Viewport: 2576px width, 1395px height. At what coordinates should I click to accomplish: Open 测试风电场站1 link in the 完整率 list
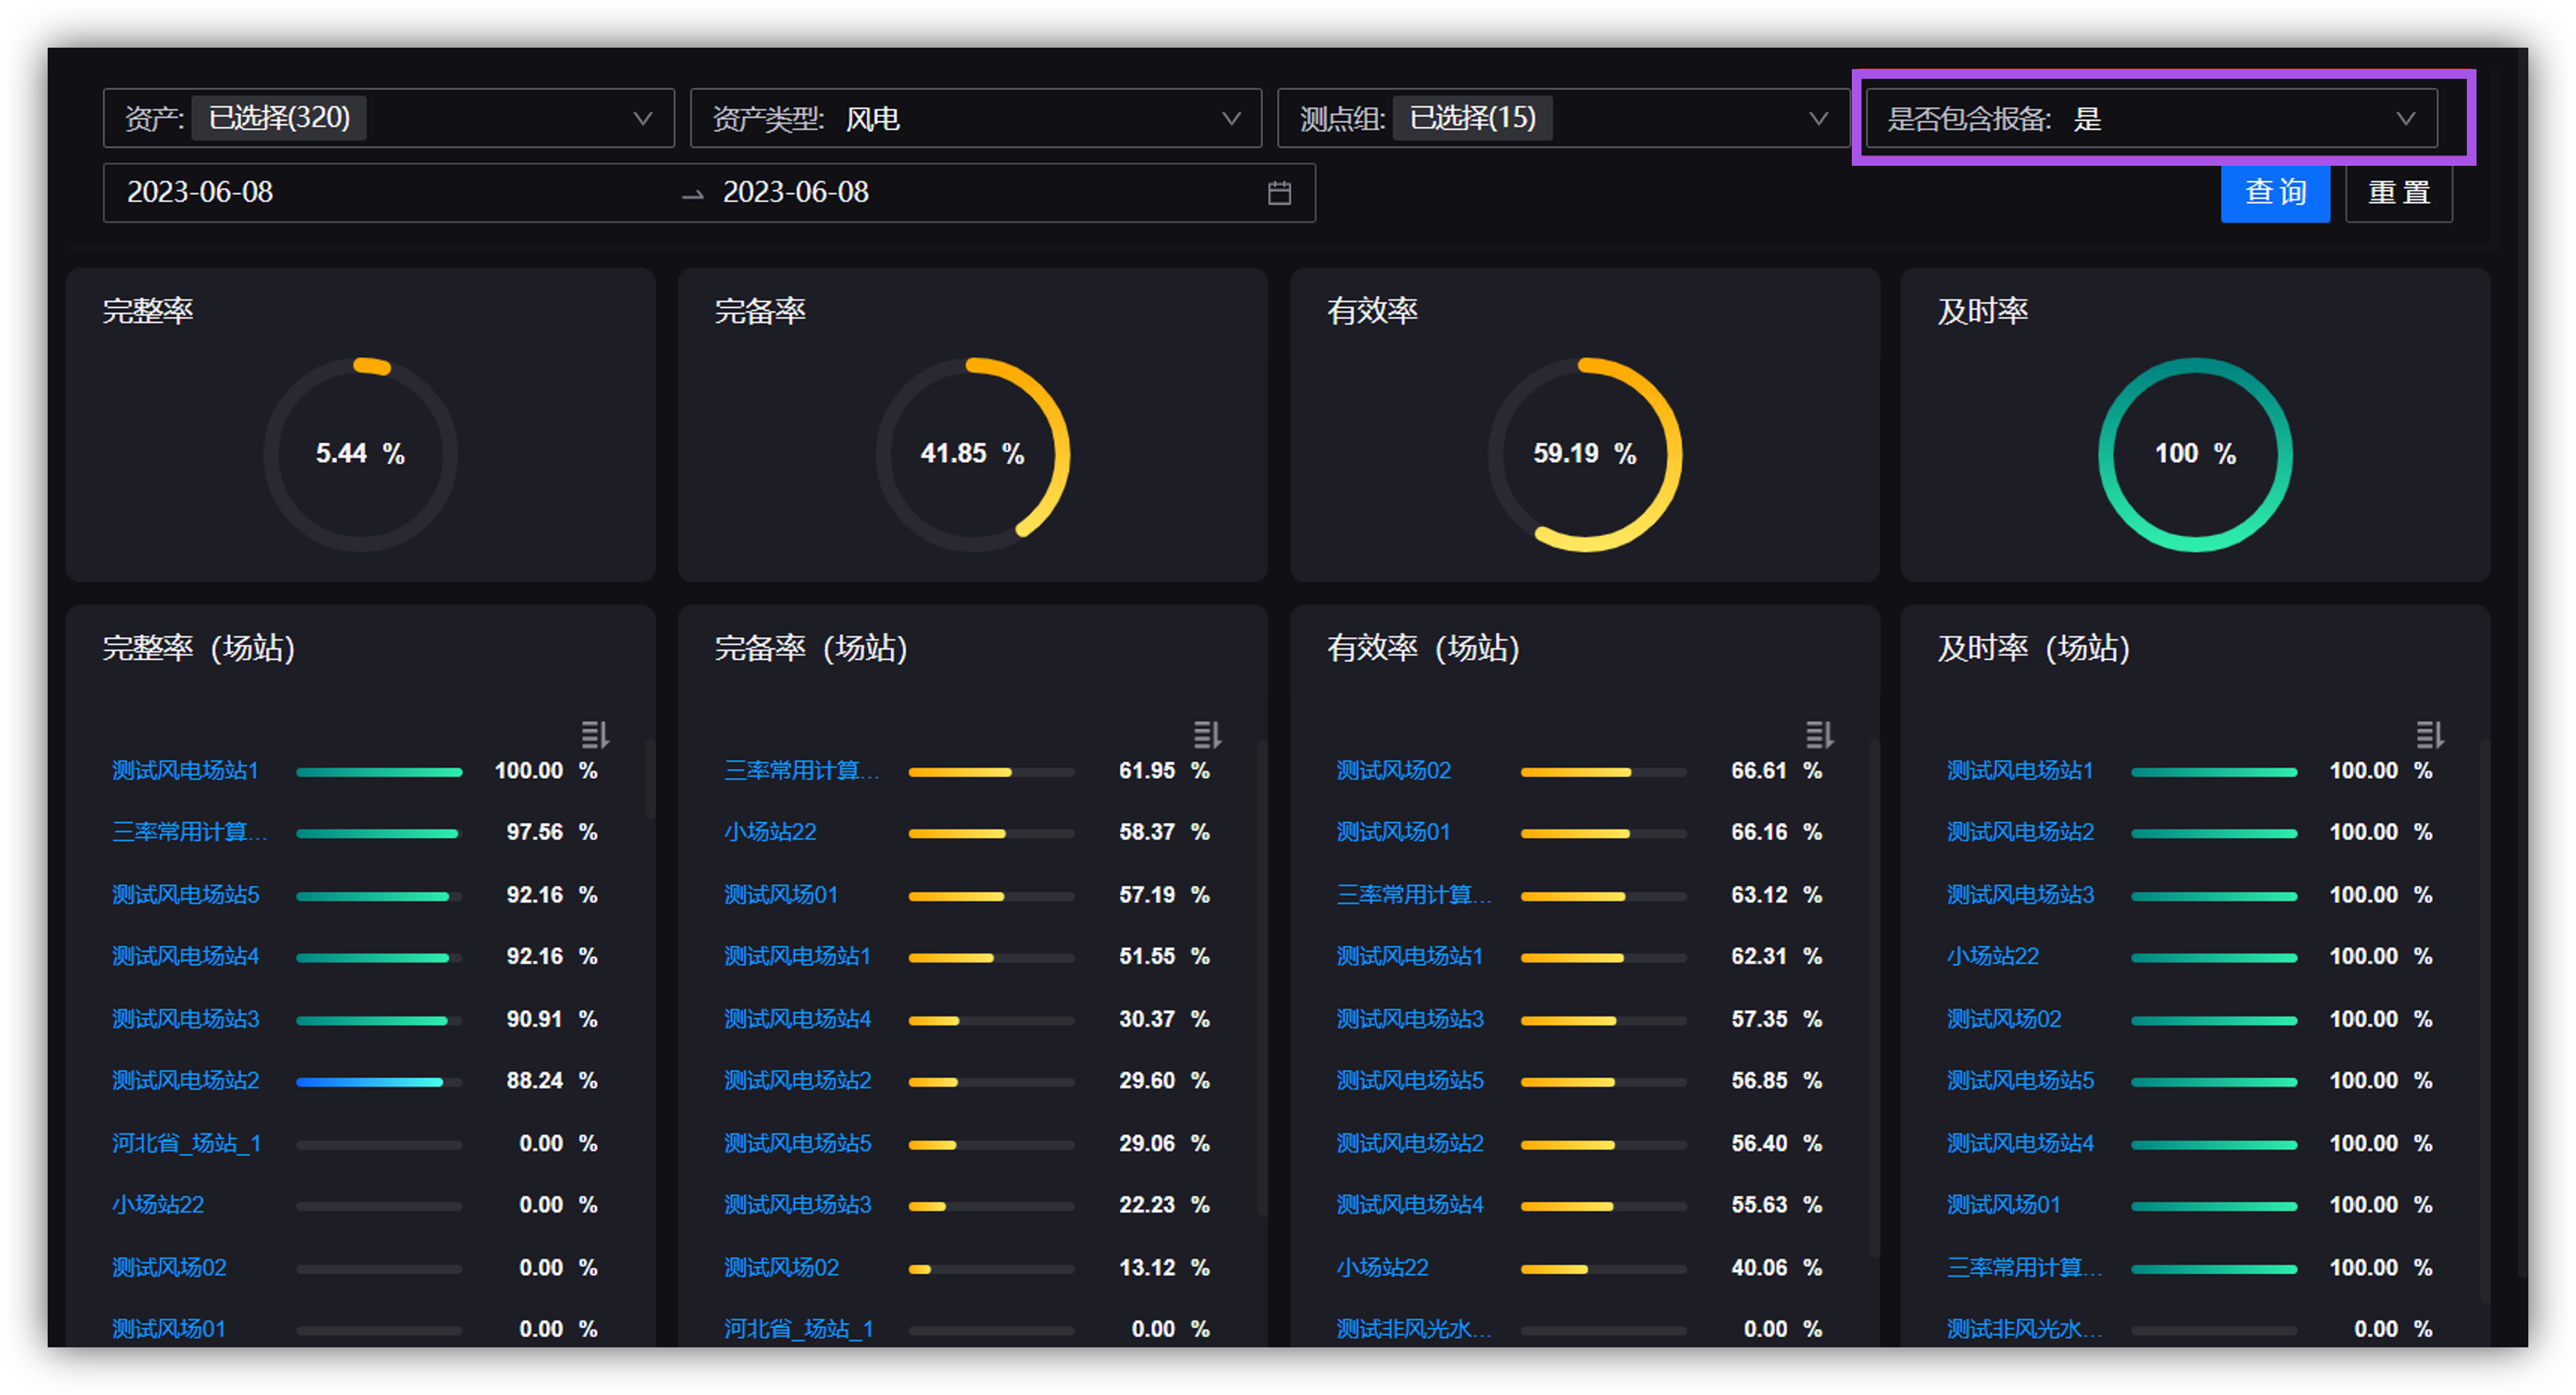pos(185,771)
